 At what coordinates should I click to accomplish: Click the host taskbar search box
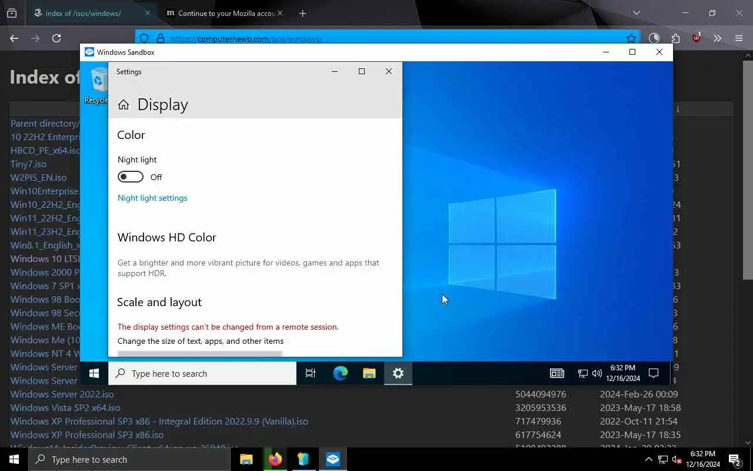click(129, 459)
